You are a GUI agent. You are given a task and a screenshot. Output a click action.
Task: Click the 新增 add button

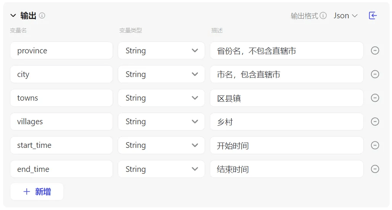tap(37, 192)
